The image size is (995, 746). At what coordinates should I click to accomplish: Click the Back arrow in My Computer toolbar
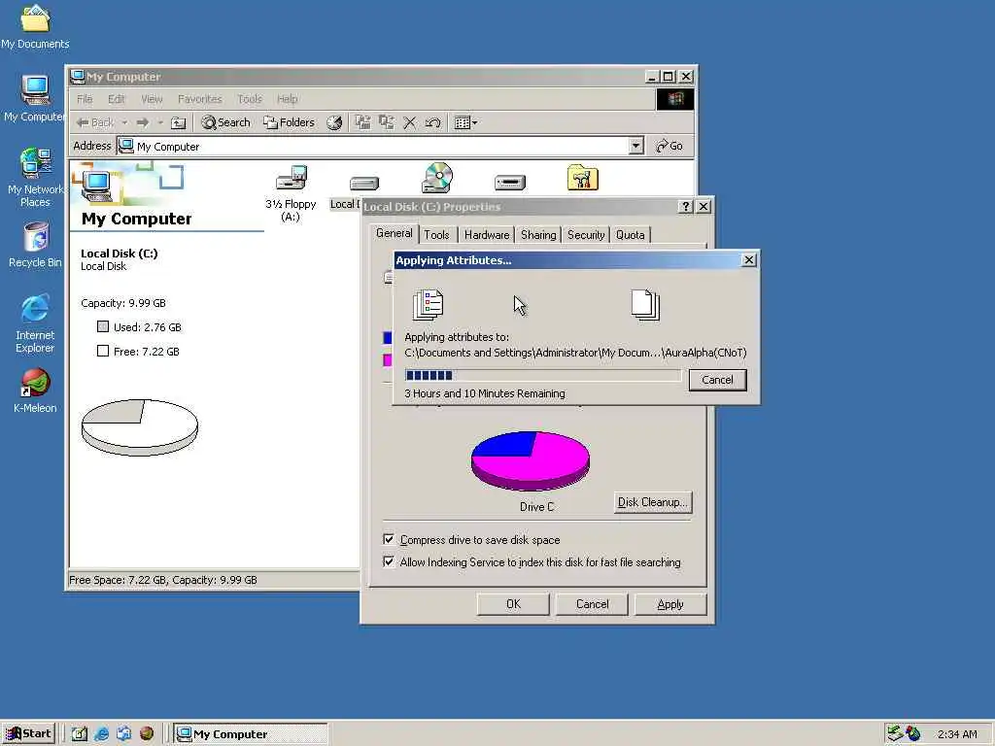point(95,122)
